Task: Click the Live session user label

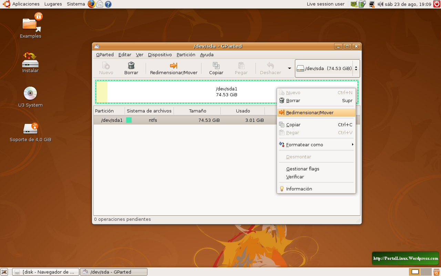Action: [326, 4]
